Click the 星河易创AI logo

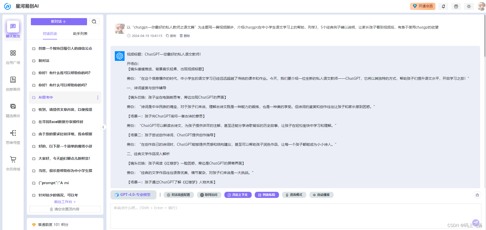[21, 6]
